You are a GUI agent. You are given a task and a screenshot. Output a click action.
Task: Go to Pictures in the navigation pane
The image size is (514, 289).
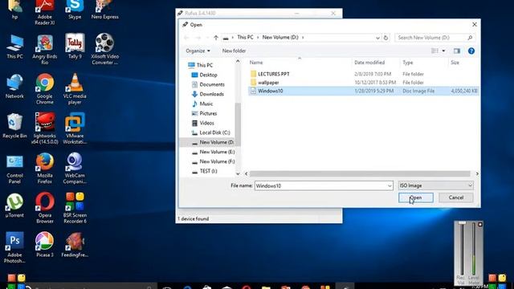[208, 113]
